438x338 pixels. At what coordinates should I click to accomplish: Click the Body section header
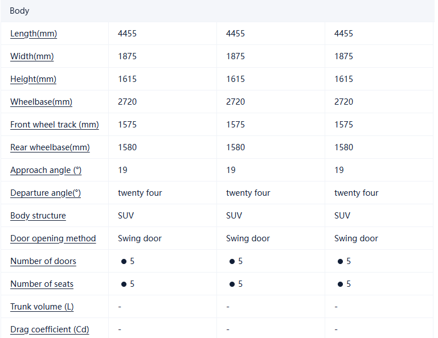click(19, 11)
